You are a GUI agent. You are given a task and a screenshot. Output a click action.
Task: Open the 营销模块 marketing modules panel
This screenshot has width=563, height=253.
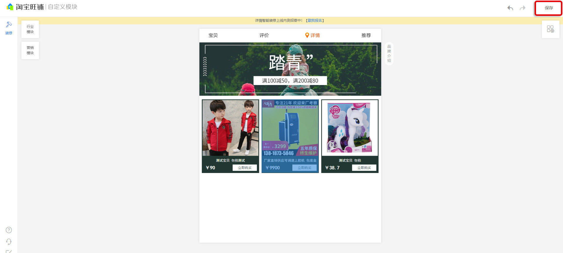tap(30, 50)
